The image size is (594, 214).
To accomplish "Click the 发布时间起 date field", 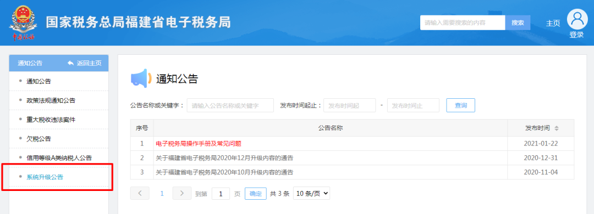I will [x=350, y=105].
